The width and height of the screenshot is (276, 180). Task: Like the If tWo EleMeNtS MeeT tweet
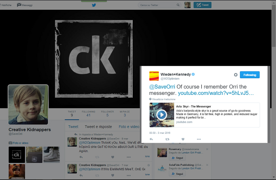(113, 175)
